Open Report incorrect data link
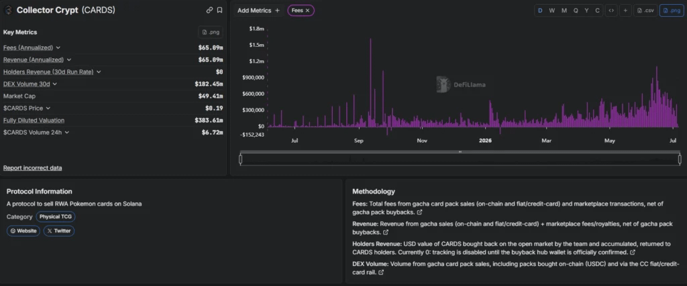 tap(32, 168)
